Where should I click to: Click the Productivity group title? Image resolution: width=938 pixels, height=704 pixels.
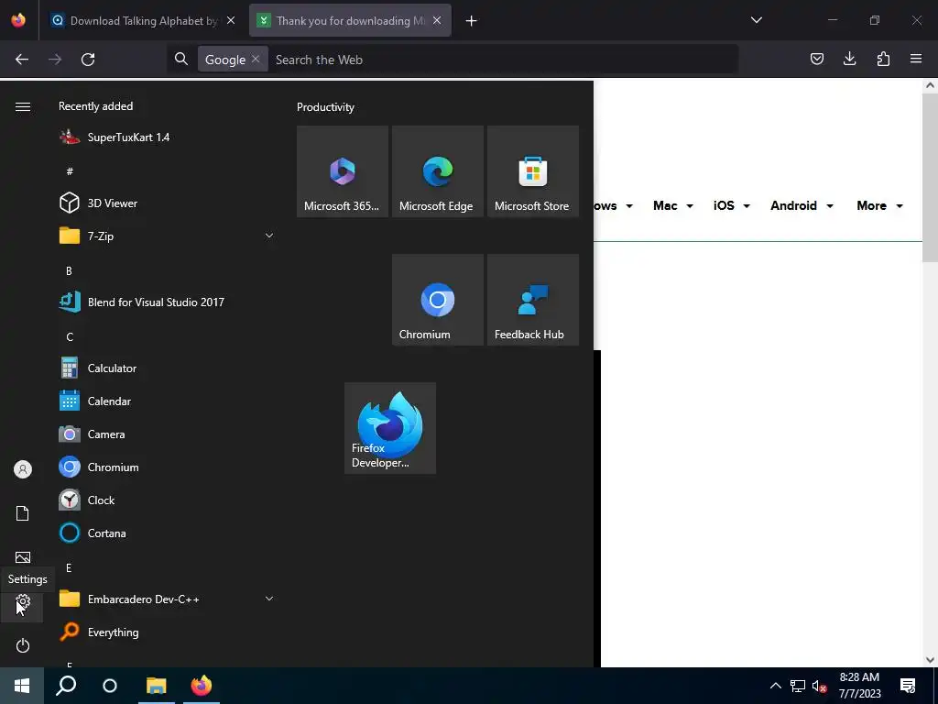coord(325,107)
